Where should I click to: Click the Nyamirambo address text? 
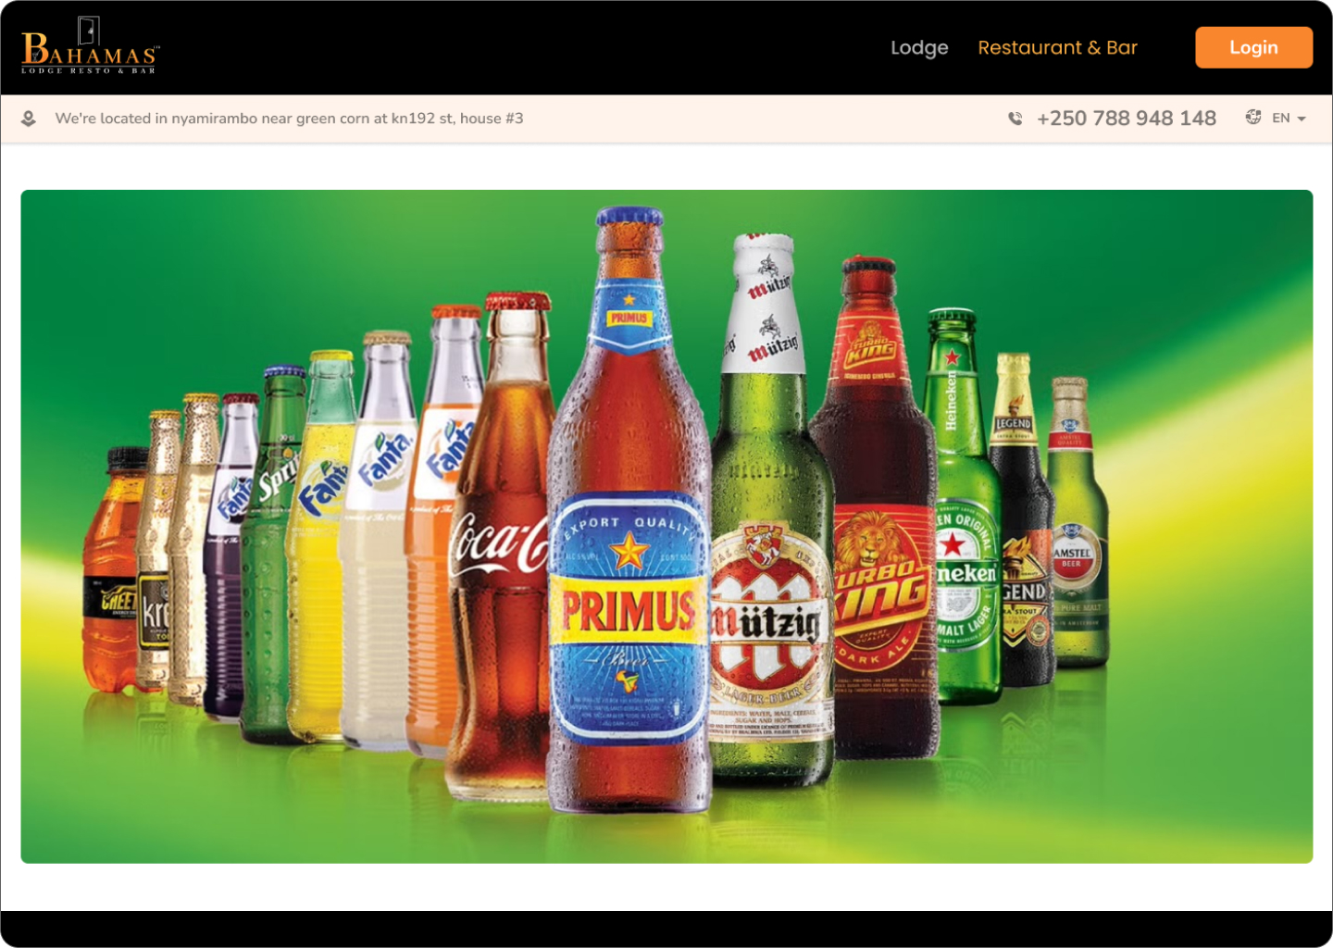(x=289, y=118)
